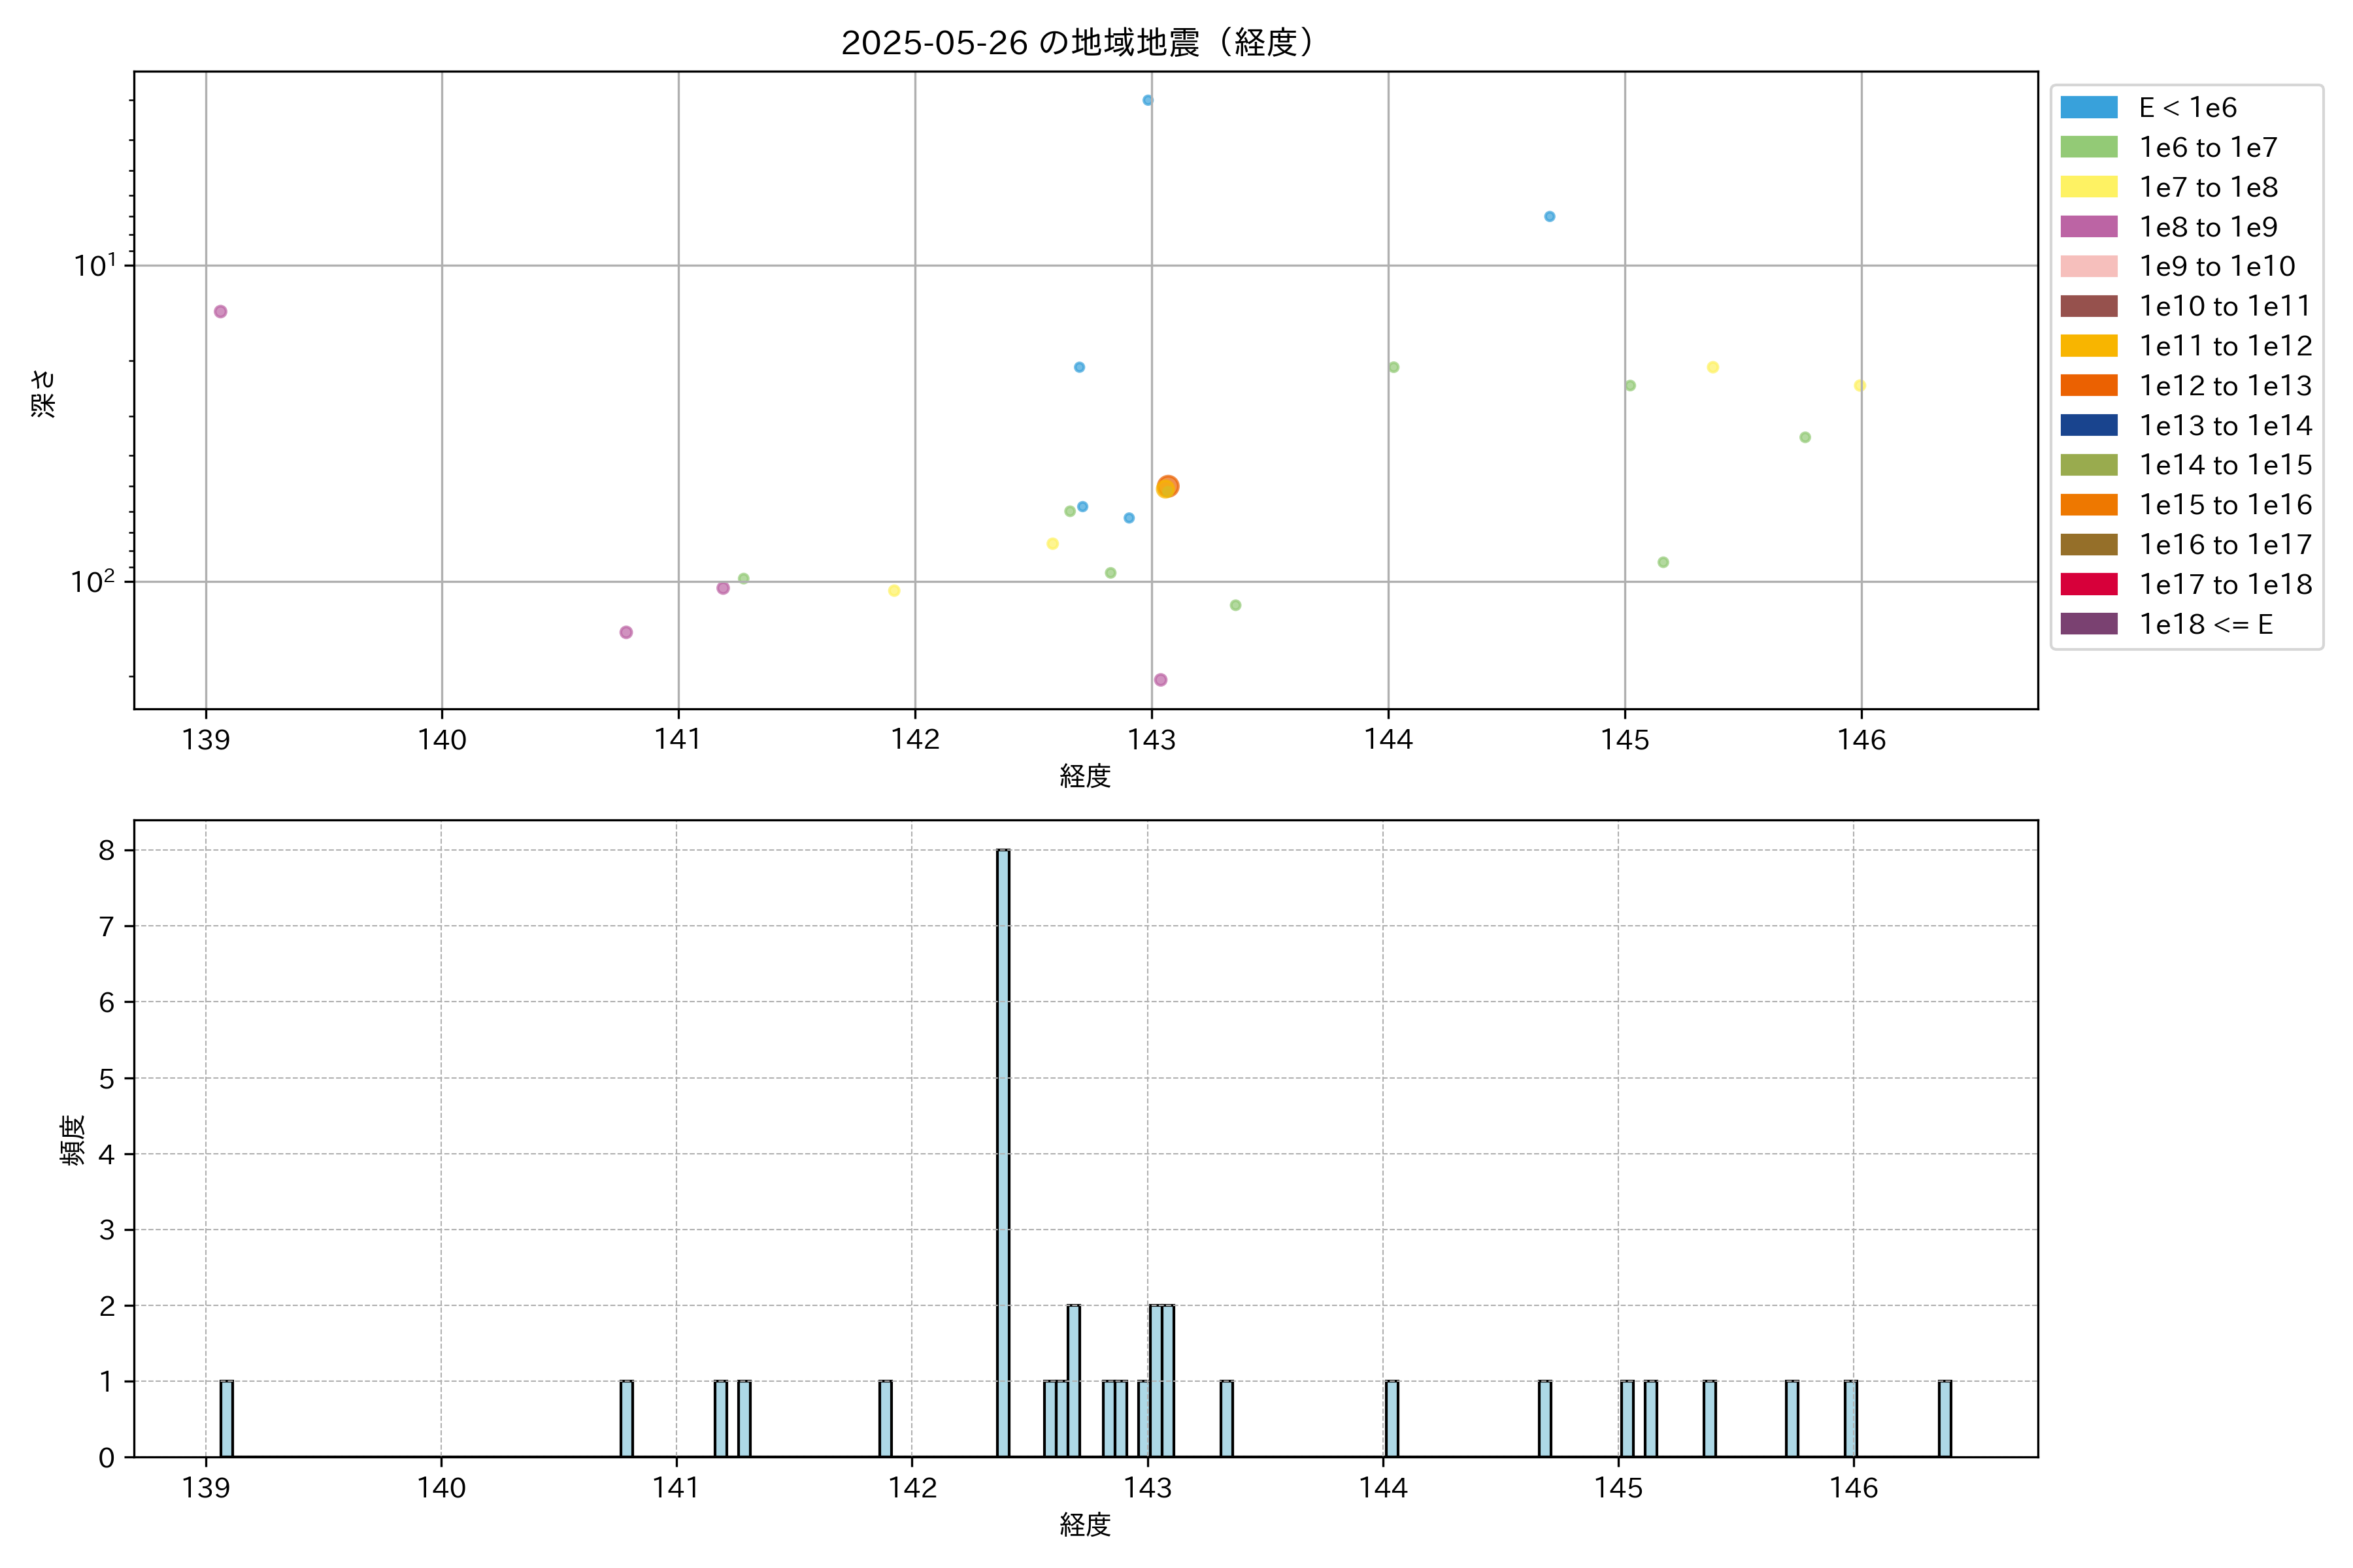2353x1568 pixels.
Task: Click the leftmost histogram bar near 139
Action: (x=227, y=1418)
